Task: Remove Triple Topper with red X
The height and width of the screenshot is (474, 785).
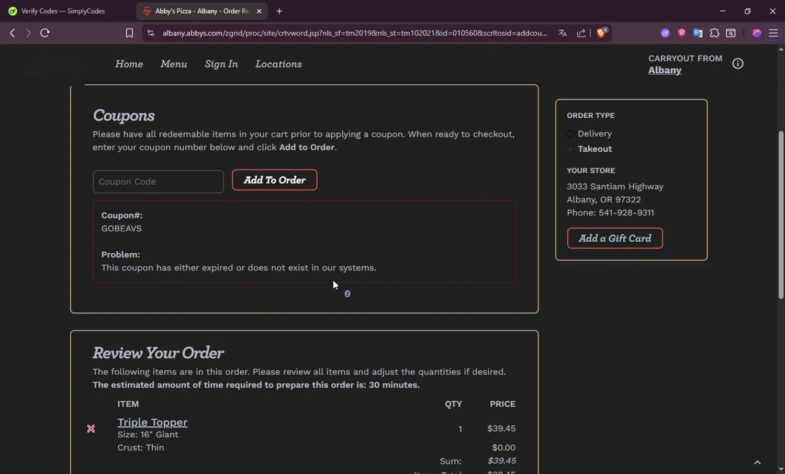Action: (91, 428)
